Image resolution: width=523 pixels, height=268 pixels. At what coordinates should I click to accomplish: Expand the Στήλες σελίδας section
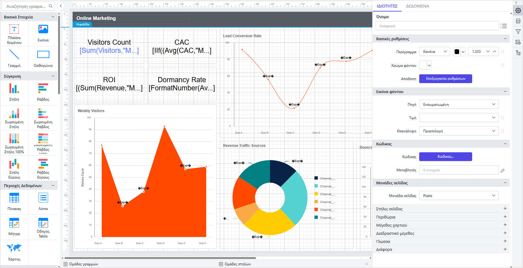click(441, 209)
